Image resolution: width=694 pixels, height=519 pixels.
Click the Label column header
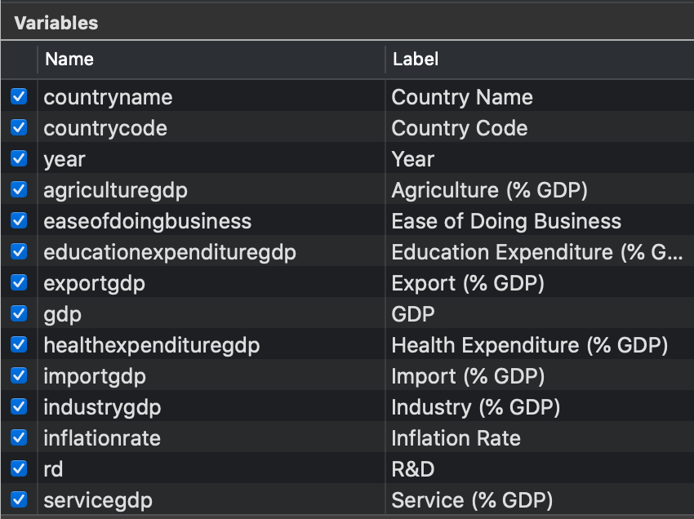[x=416, y=59]
